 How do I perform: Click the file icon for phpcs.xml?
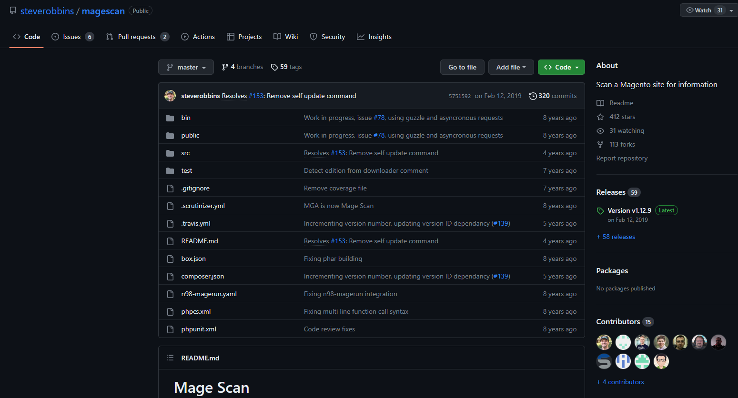[170, 312]
